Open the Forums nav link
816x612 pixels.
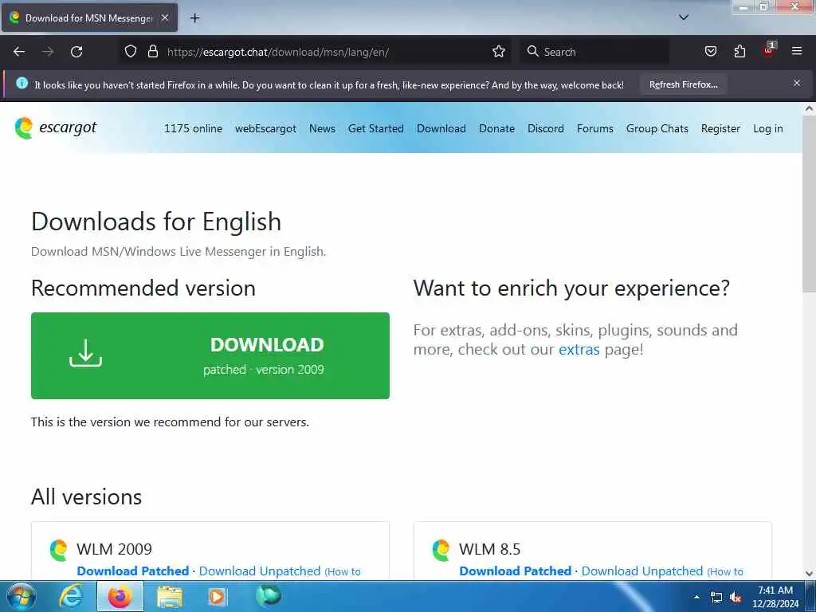pos(594,128)
